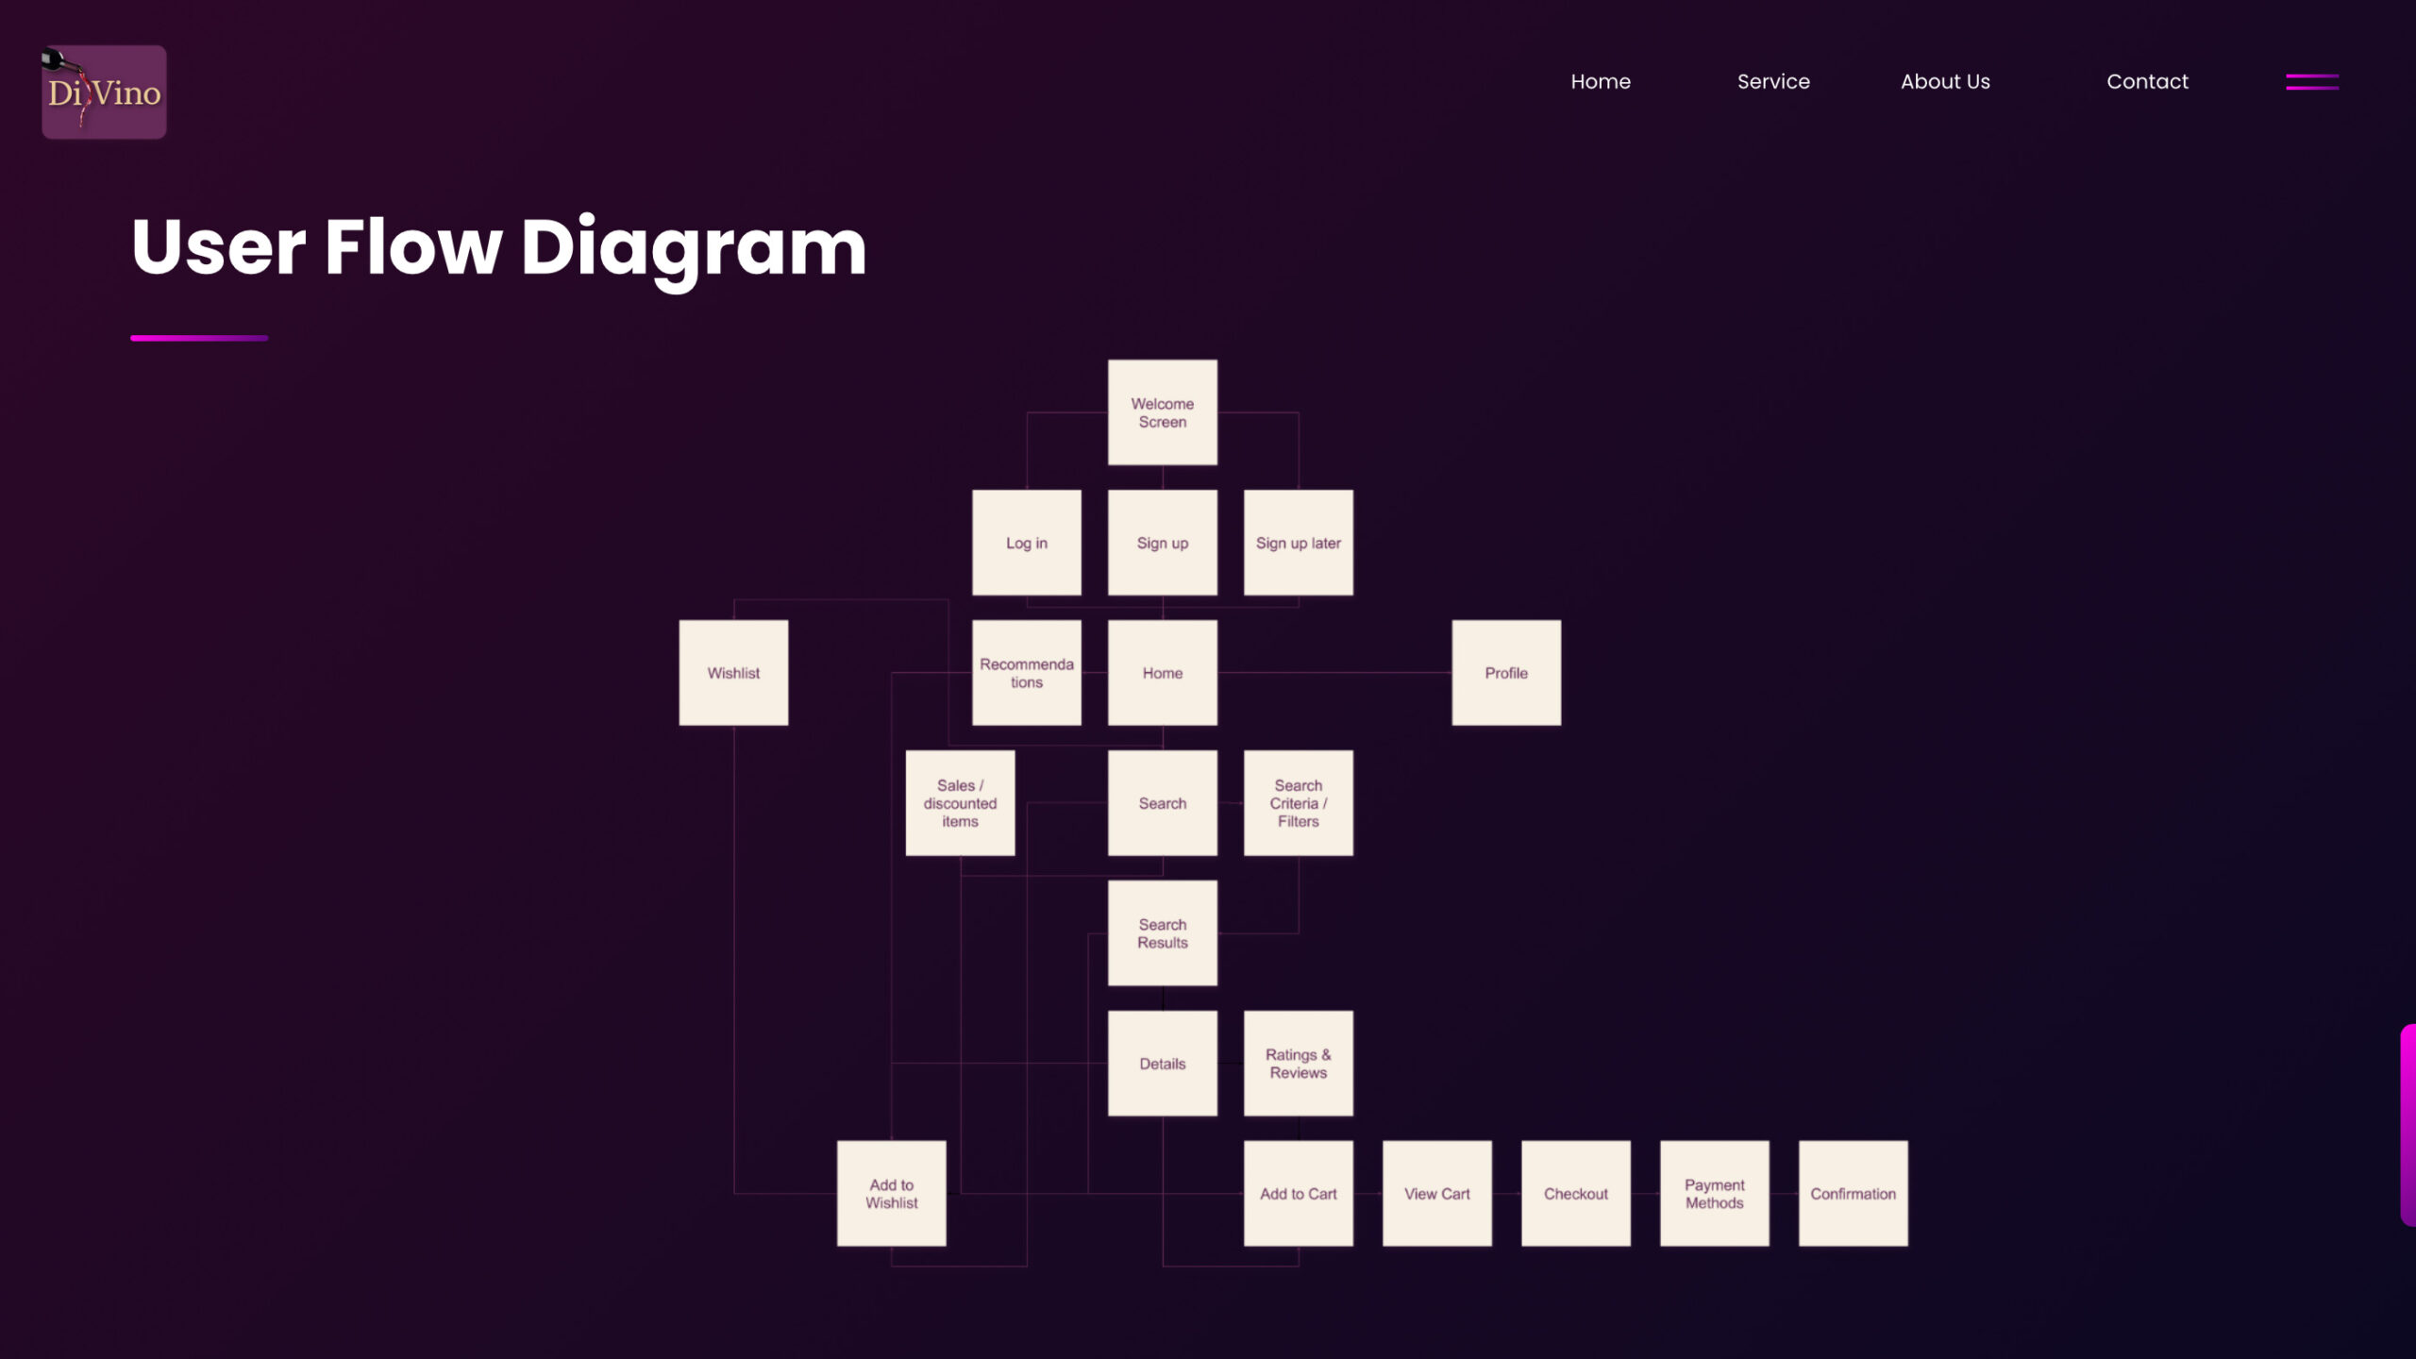The height and width of the screenshot is (1359, 2416).
Task: Click the DiVino app logo icon
Action: (103, 92)
